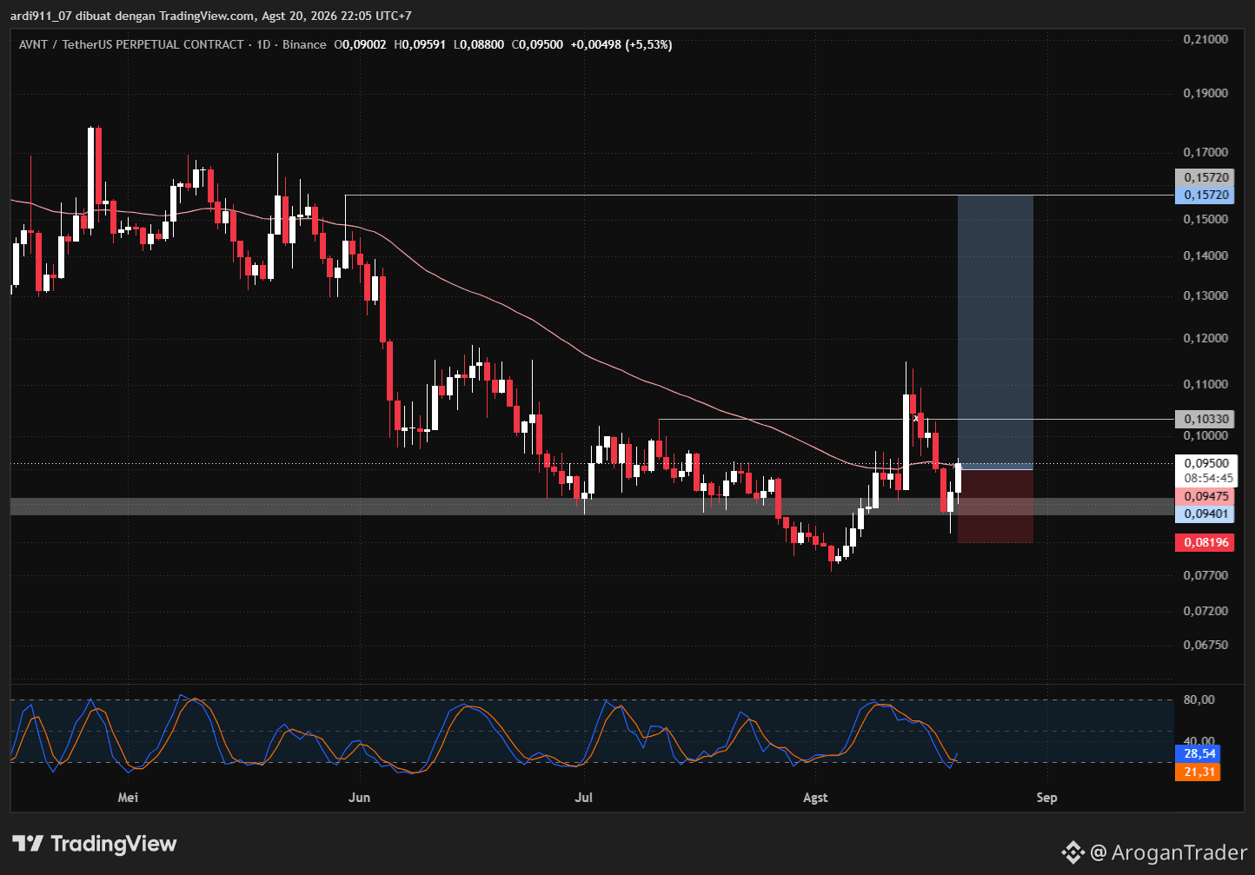Select the low value L0,08800
Image resolution: width=1255 pixels, height=875 pixels.
point(478,44)
